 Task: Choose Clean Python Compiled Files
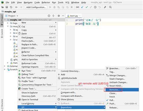coord(38,55)
